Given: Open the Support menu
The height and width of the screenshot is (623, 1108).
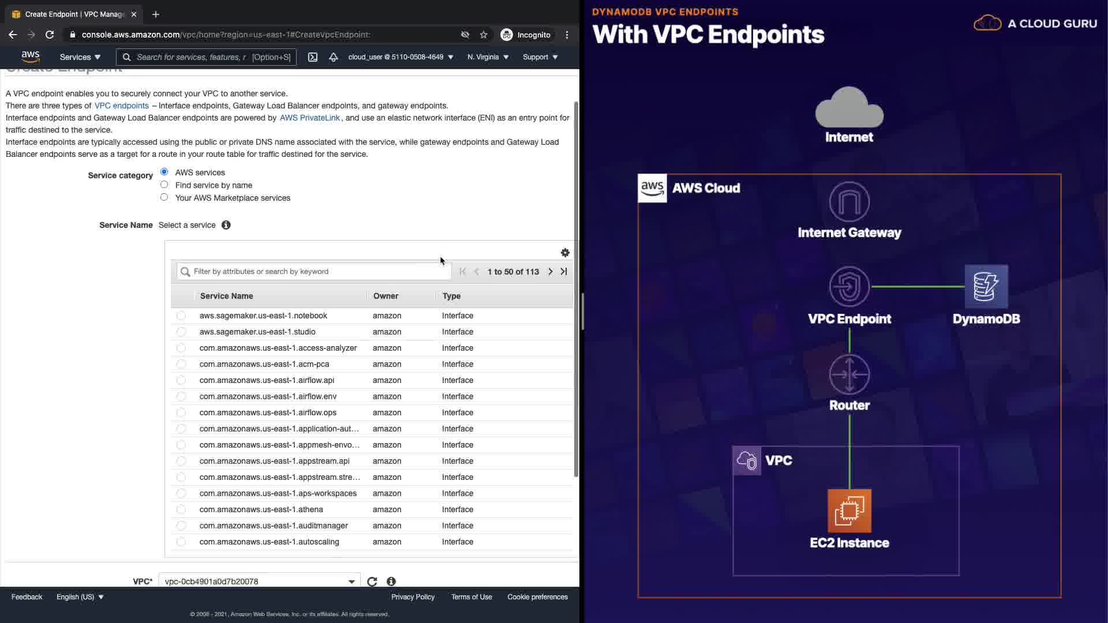Looking at the screenshot, I should 540,57.
